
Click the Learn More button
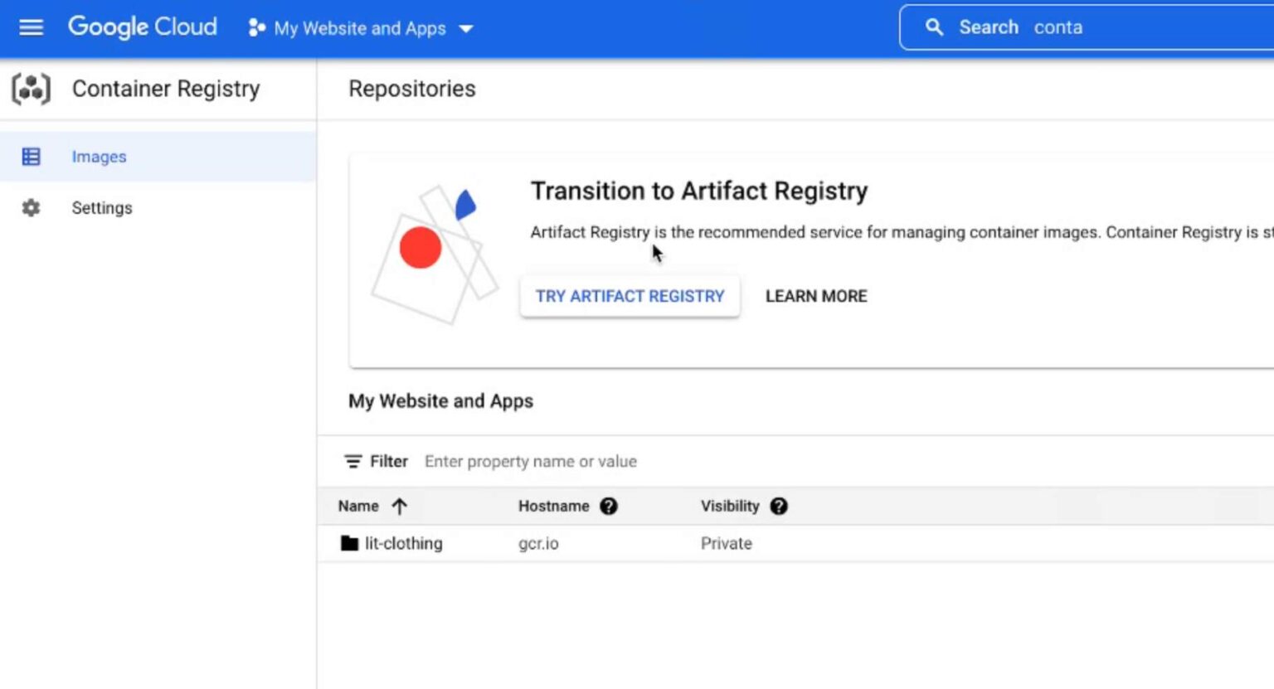pyautogui.click(x=816, y=296)
